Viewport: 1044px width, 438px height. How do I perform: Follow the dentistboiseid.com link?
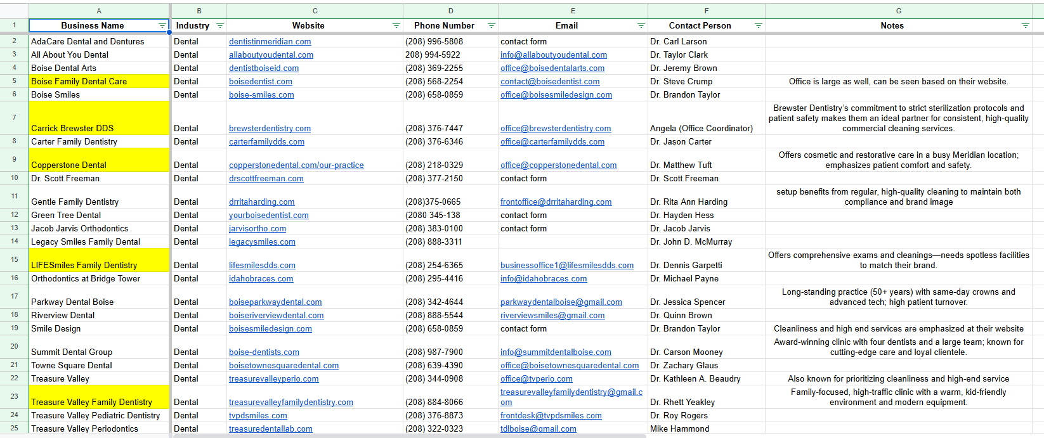coord(264,68)
